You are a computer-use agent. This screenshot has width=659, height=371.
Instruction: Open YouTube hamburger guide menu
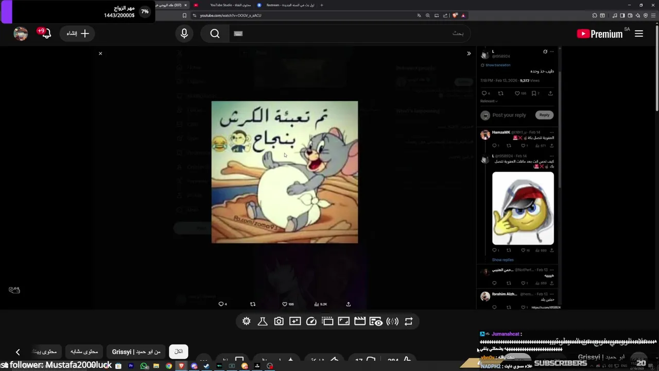click(639, 33)
